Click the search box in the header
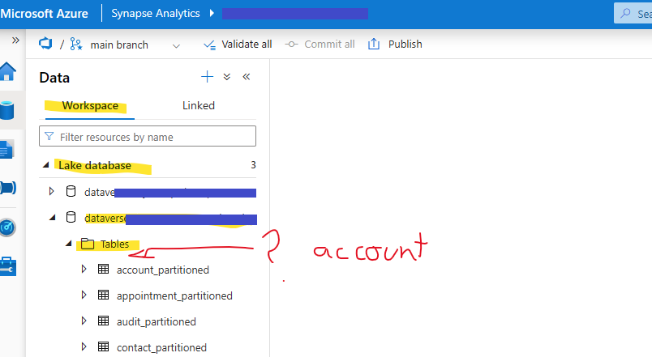Image resolution: width=652 pixels, height=357 pixels. [633, 14]
